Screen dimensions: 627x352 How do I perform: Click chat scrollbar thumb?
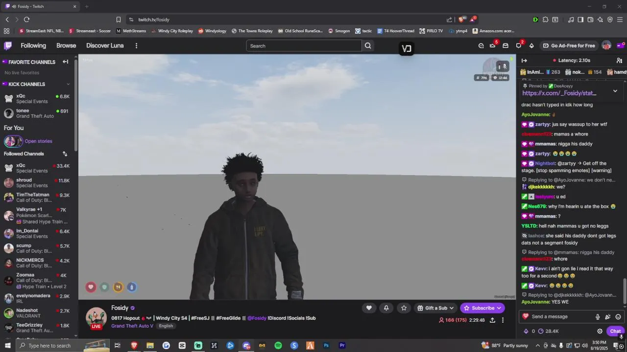coord(625,291)
